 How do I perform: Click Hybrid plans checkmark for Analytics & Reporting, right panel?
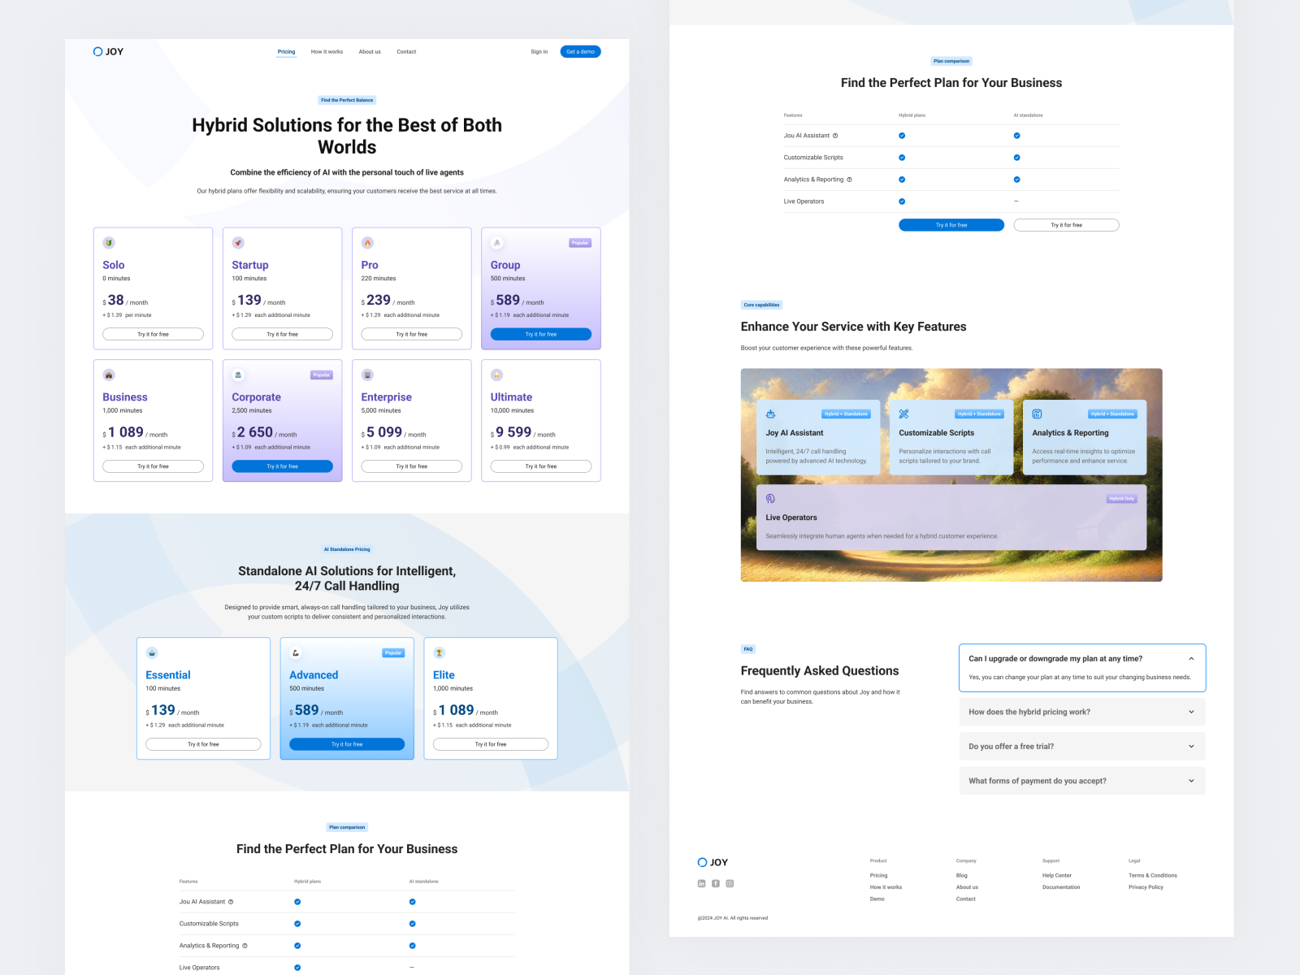[x=902, y=180]
